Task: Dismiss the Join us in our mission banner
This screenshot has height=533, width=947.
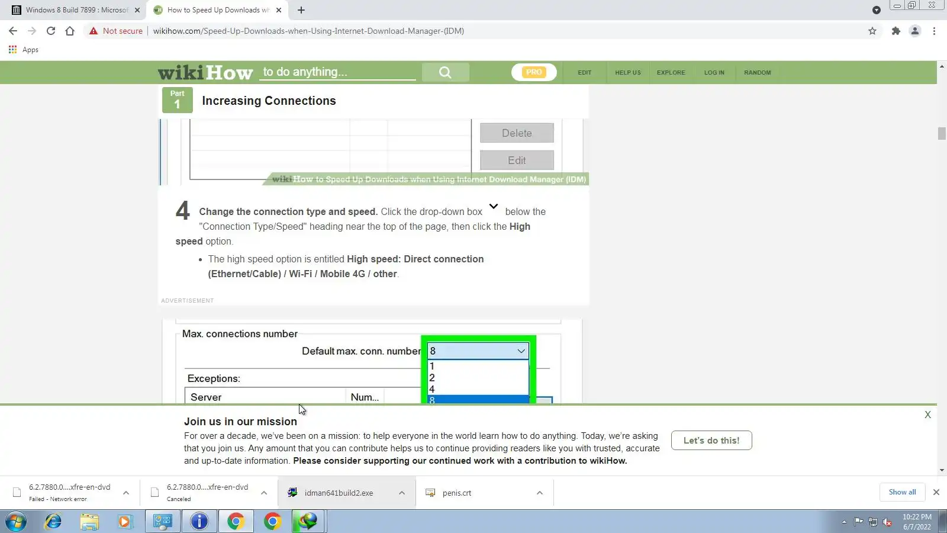Action: pos(927,415)
